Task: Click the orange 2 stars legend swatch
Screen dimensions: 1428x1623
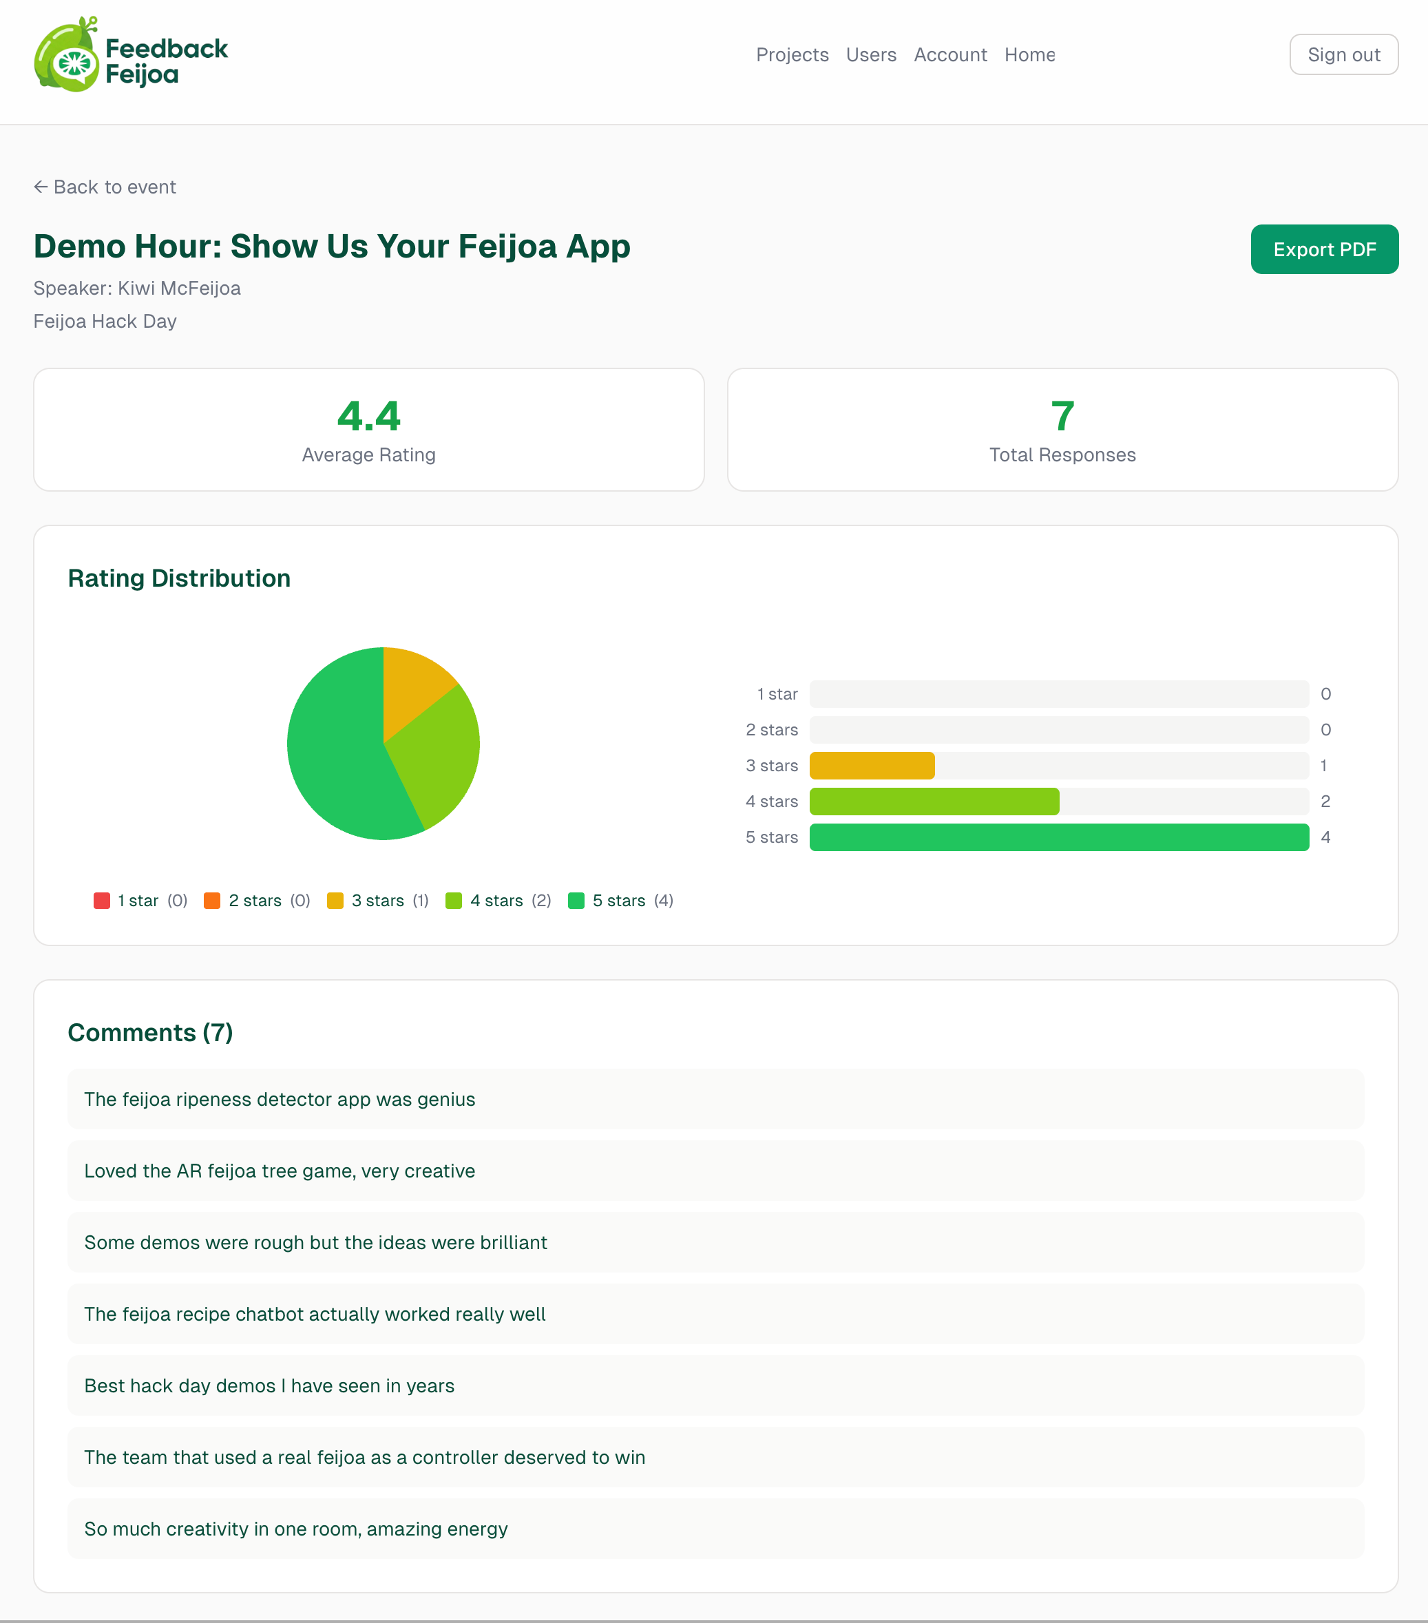Action: coord(212,901)
